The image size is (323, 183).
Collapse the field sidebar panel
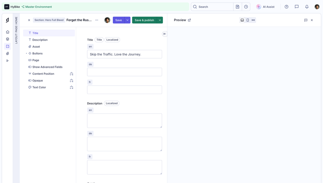[x=164, y=34]
